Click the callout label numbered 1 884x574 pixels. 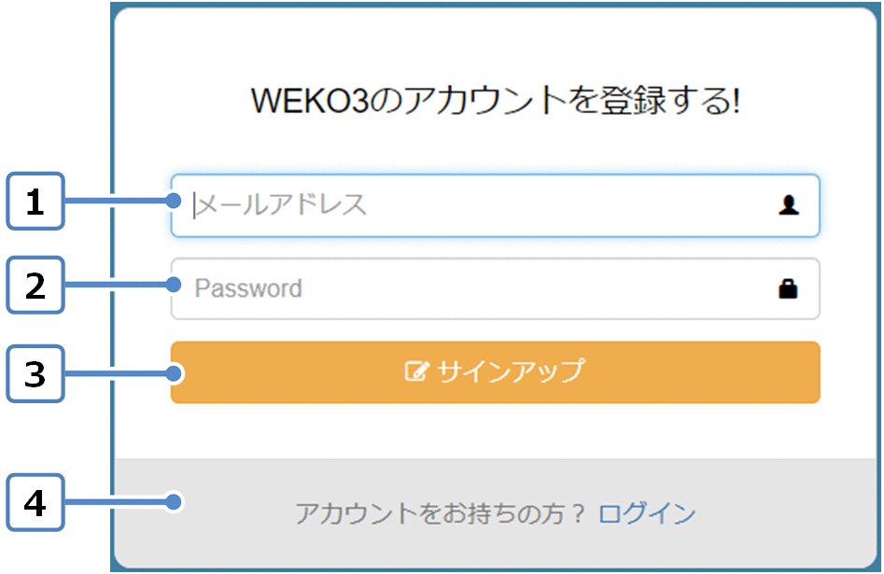35,201
